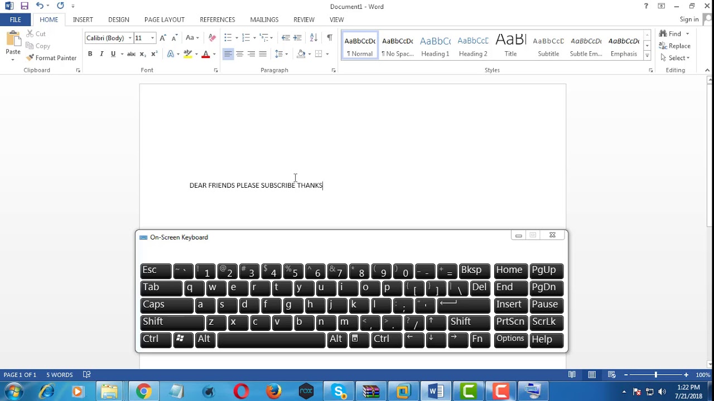This screenshot has width=714, height=401.
Task: Click the Paste clipboard icon
Action: pos(12,39)
